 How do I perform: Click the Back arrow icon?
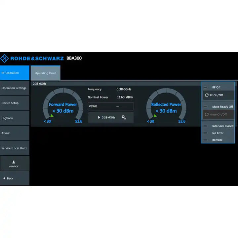point(4,178)
